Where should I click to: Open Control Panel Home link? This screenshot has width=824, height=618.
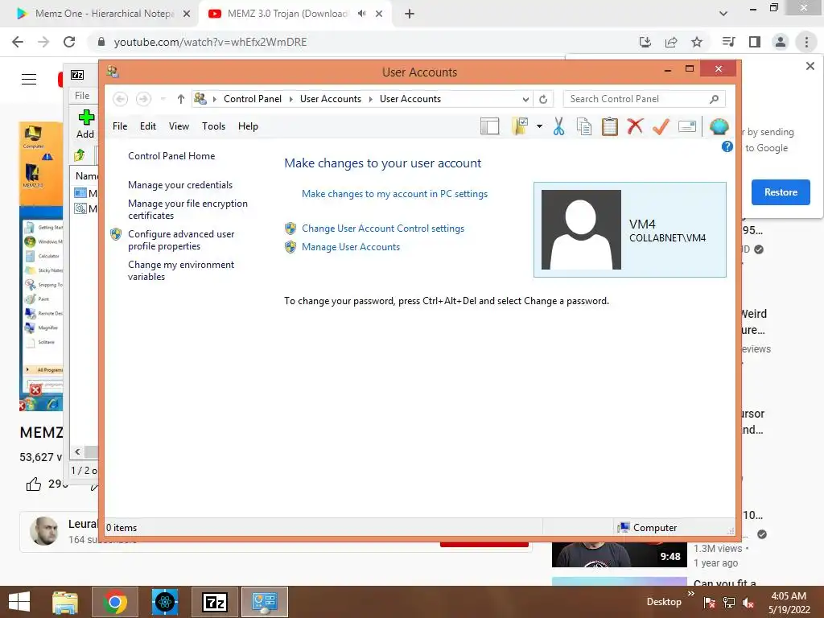[171, 156]
